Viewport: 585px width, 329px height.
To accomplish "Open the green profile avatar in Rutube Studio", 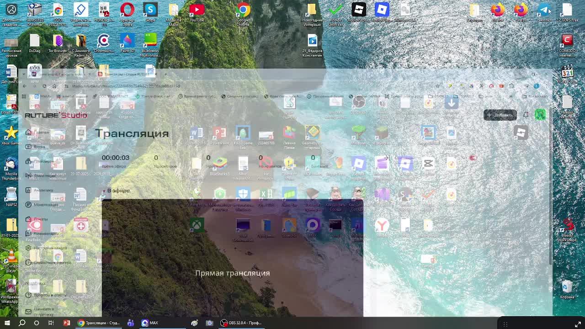I will (540, 115).
